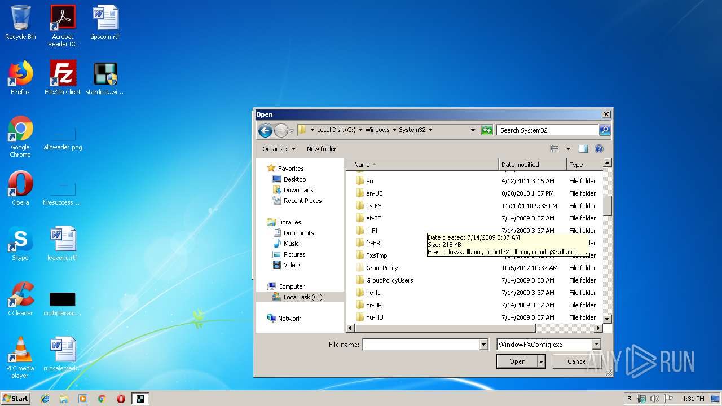Expand the Open button split arrow
Screen dimensions: 722x406
click(x=541, y=361)
